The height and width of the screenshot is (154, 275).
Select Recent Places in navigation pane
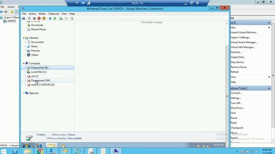click(x=38, y=30)
